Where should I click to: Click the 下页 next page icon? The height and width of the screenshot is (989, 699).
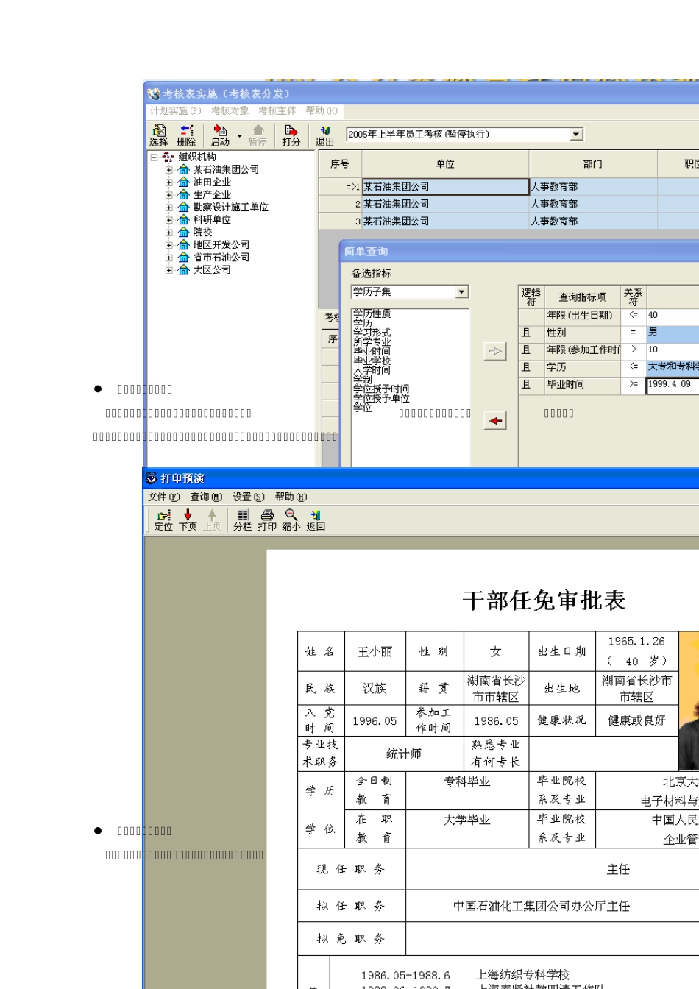[188, 520]
